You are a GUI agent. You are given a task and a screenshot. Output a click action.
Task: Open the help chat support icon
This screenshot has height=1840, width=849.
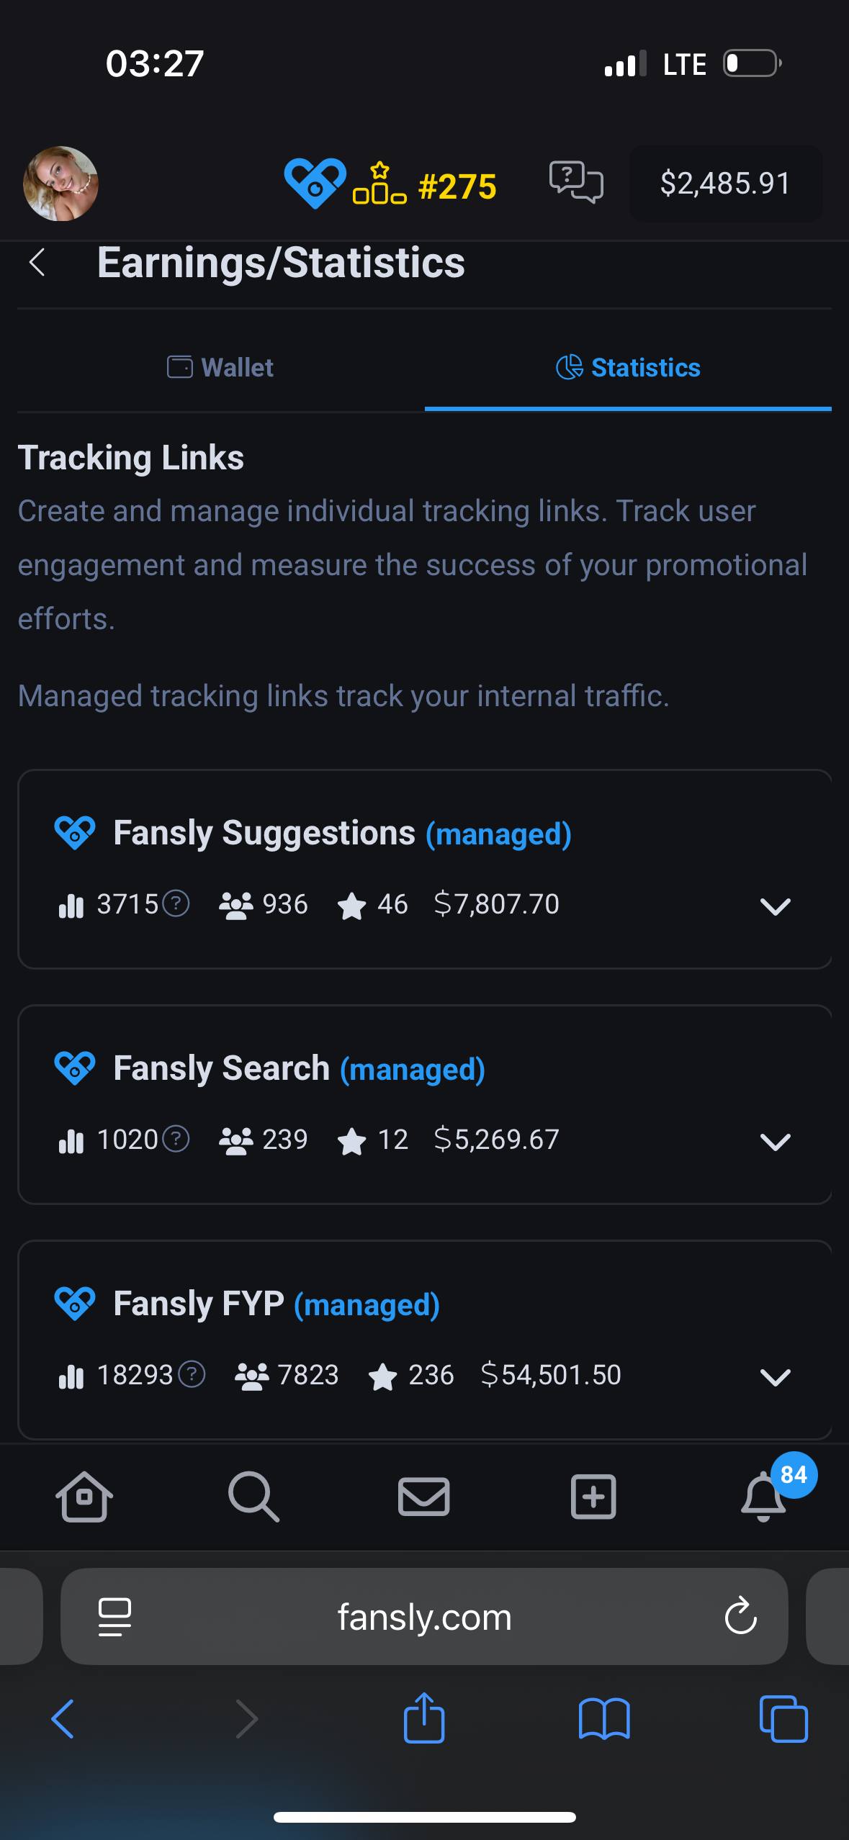click(576, 183)
